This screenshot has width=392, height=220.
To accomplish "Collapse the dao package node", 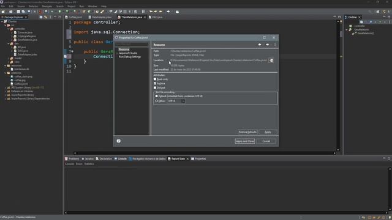I will click(x=9, y=43).
